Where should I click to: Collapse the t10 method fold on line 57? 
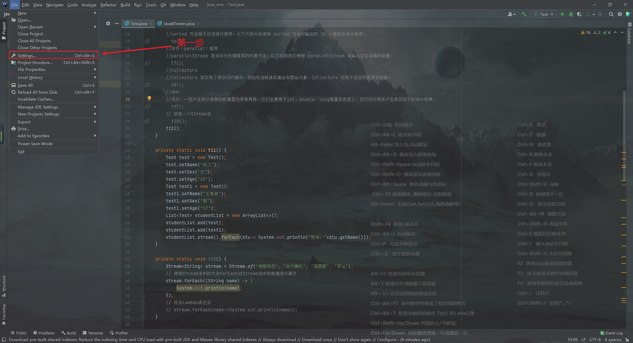click(143, 259)
